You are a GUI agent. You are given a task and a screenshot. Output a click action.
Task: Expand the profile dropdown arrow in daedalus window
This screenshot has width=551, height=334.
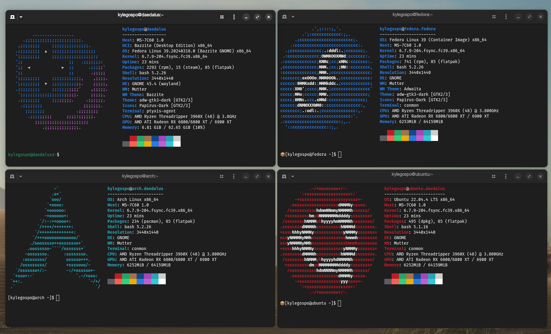21,17
